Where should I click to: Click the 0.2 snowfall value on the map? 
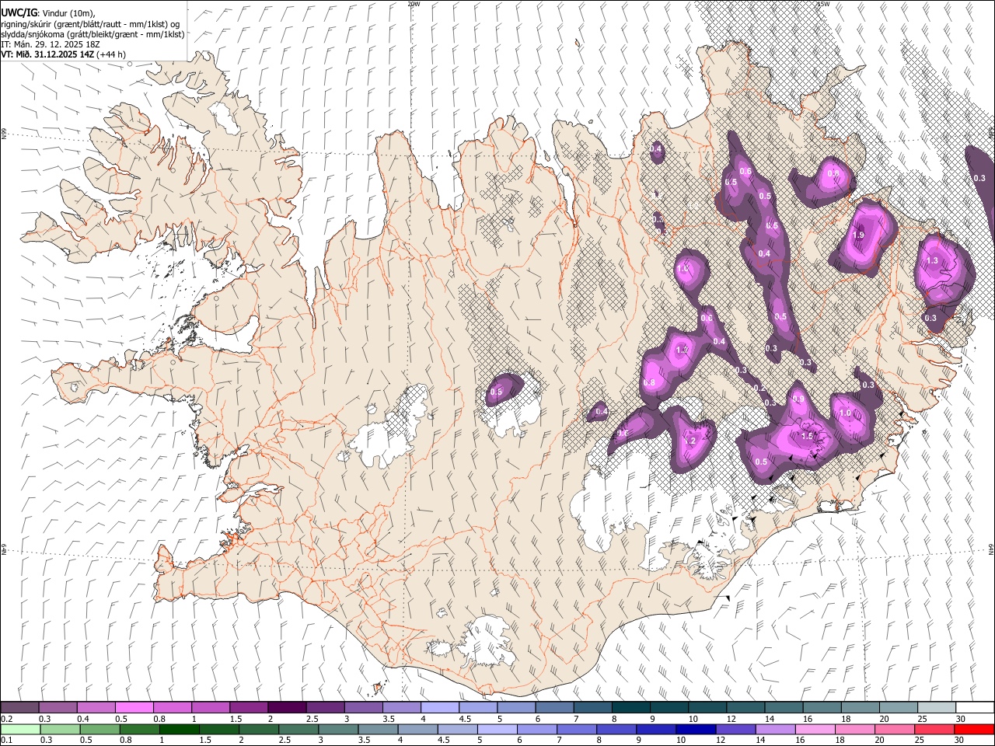(759, 388)
